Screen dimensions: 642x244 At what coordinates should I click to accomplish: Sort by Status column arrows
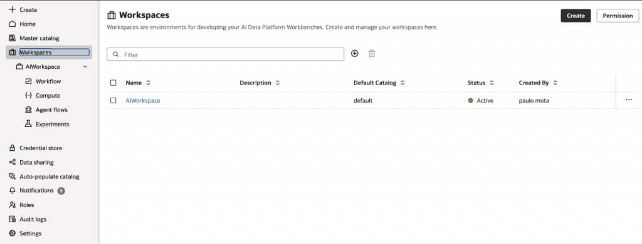[x=492, y=83]
